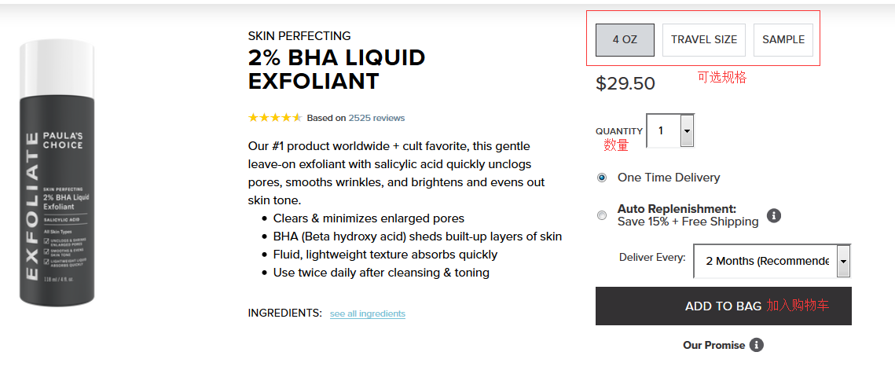Click info icon next to Our Promise

[756, 345]
